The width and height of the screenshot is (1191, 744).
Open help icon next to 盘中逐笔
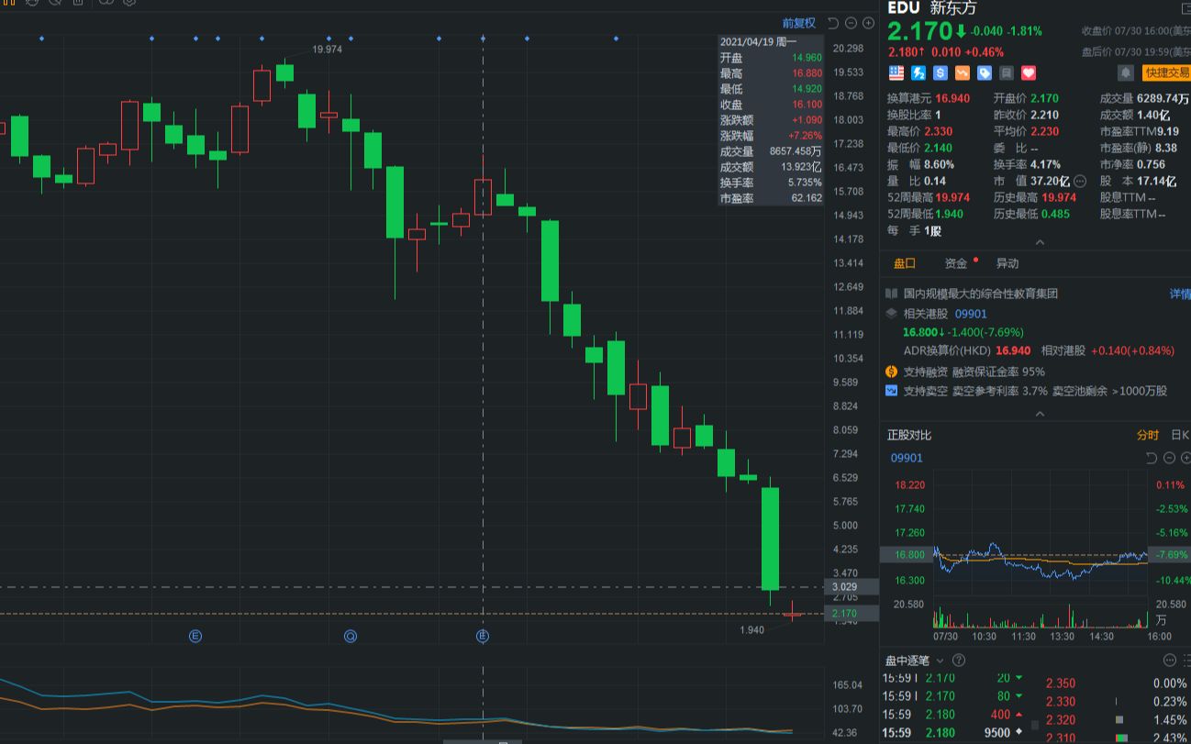click(x=959, y=661)
